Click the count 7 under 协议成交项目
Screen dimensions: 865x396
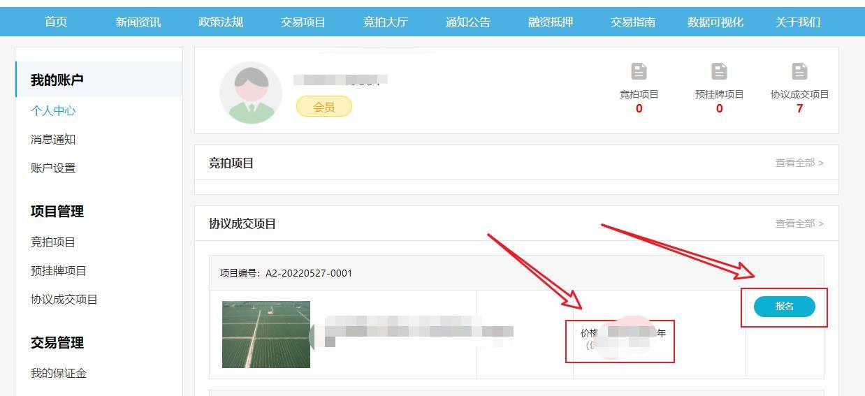799,108
